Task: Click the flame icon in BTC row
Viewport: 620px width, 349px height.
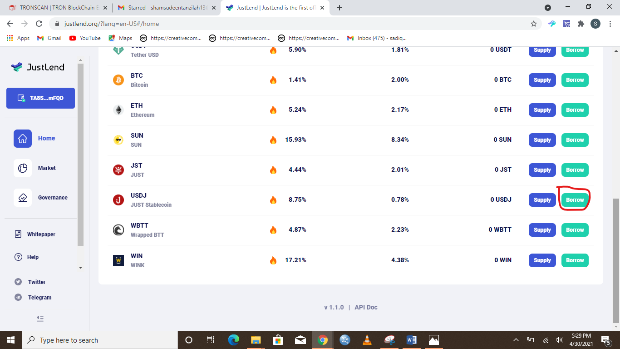Action: pyautogui.click(x=273, y=80)
